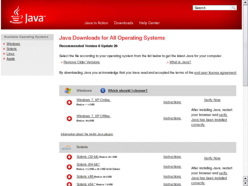248x186 pixels.
Task: Jump to Windows in the sidebar
Action: coord(13,44)
